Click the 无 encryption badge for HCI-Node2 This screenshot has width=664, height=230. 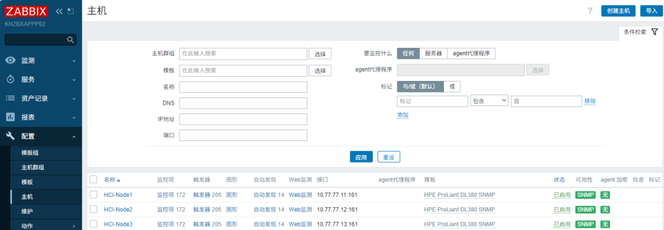click(605, 209)
